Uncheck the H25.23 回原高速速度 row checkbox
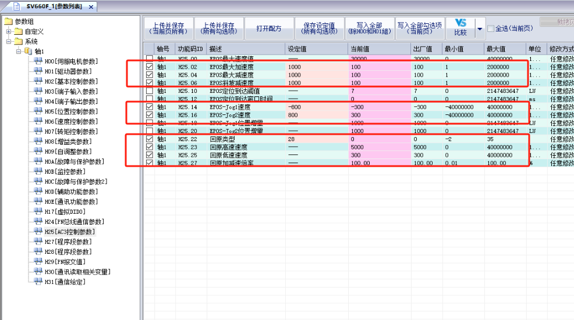 point(150,147)
